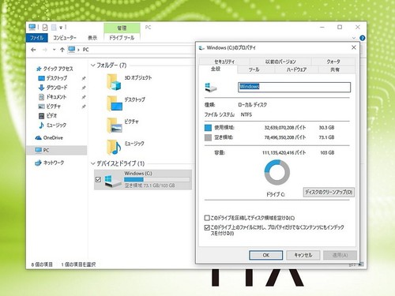Open Explorer help question mark icon
The width and height of the screenshot is (395, 296).
click(363, 38)
